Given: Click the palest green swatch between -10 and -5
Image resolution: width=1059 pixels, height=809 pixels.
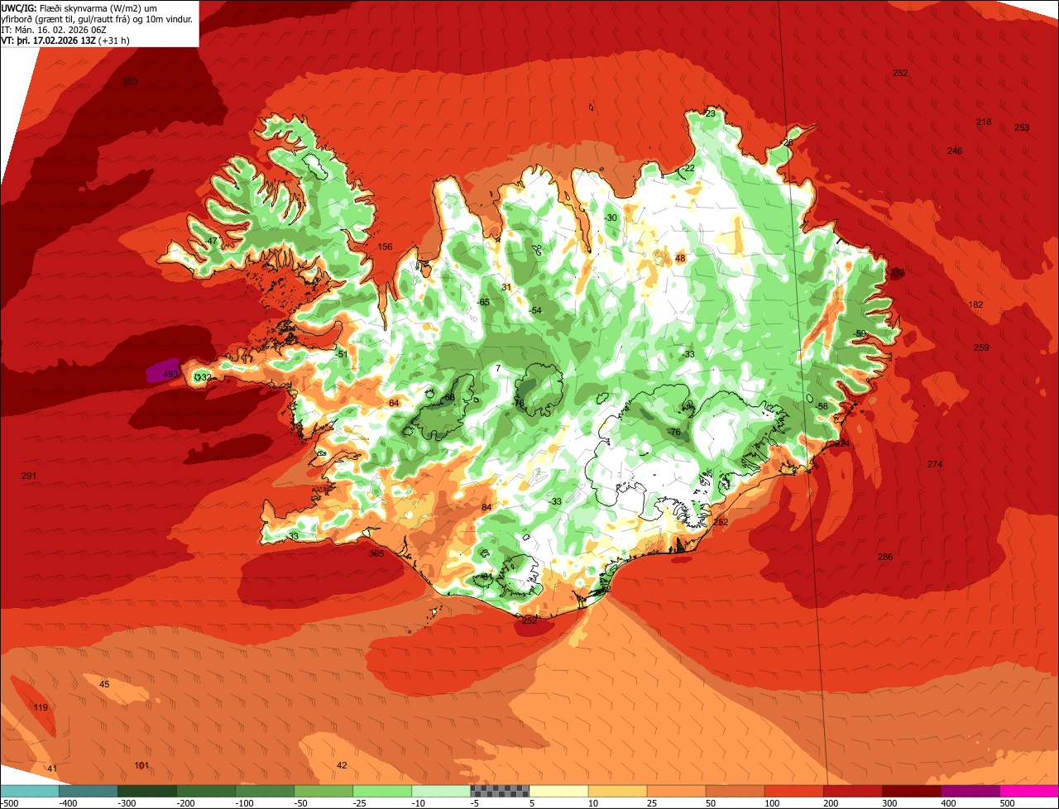Looking at the screenshot, I should [440, 791].
